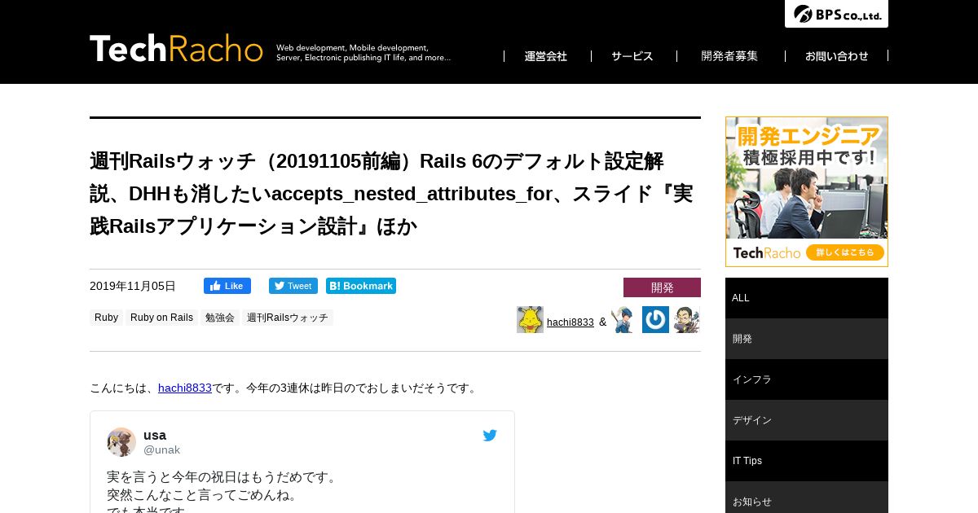Click the glasses-wearing author avatar

coord(686,320)
